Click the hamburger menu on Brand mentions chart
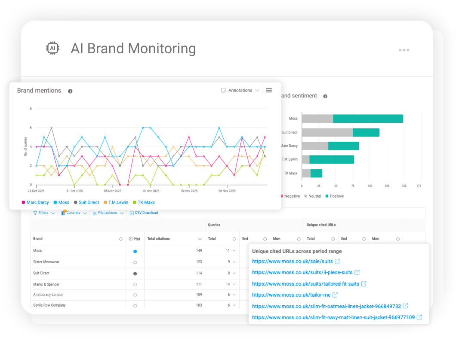Viewport: 462px width, 341px height. (269, 90)
